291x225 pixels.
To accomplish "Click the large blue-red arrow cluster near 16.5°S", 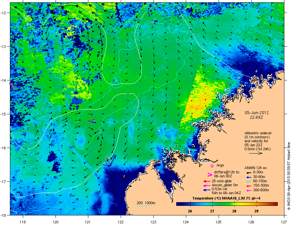I will point(109,160).
